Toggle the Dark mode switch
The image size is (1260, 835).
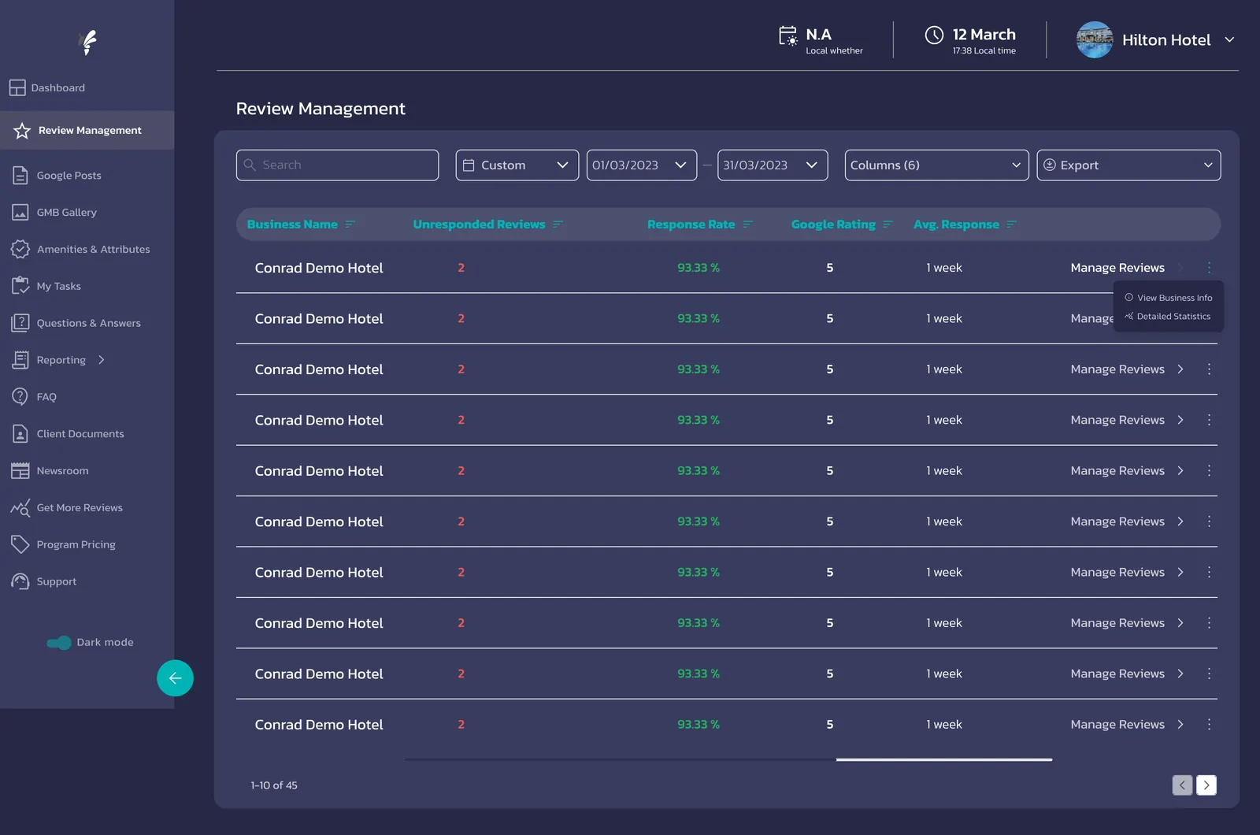tap(59, 643)
